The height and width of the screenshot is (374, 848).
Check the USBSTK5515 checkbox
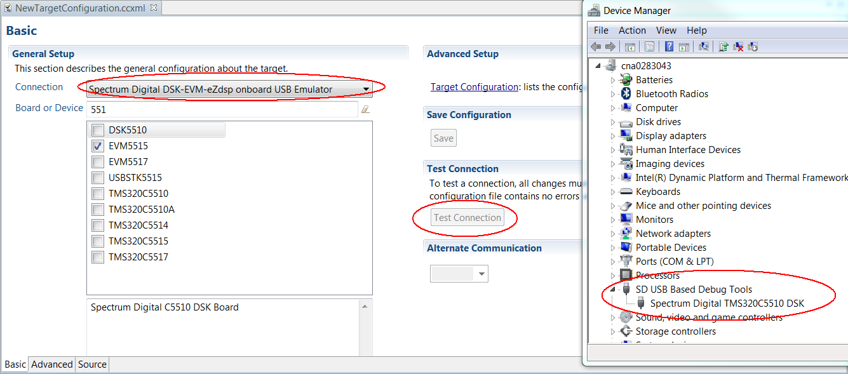(x=97, y=178)
